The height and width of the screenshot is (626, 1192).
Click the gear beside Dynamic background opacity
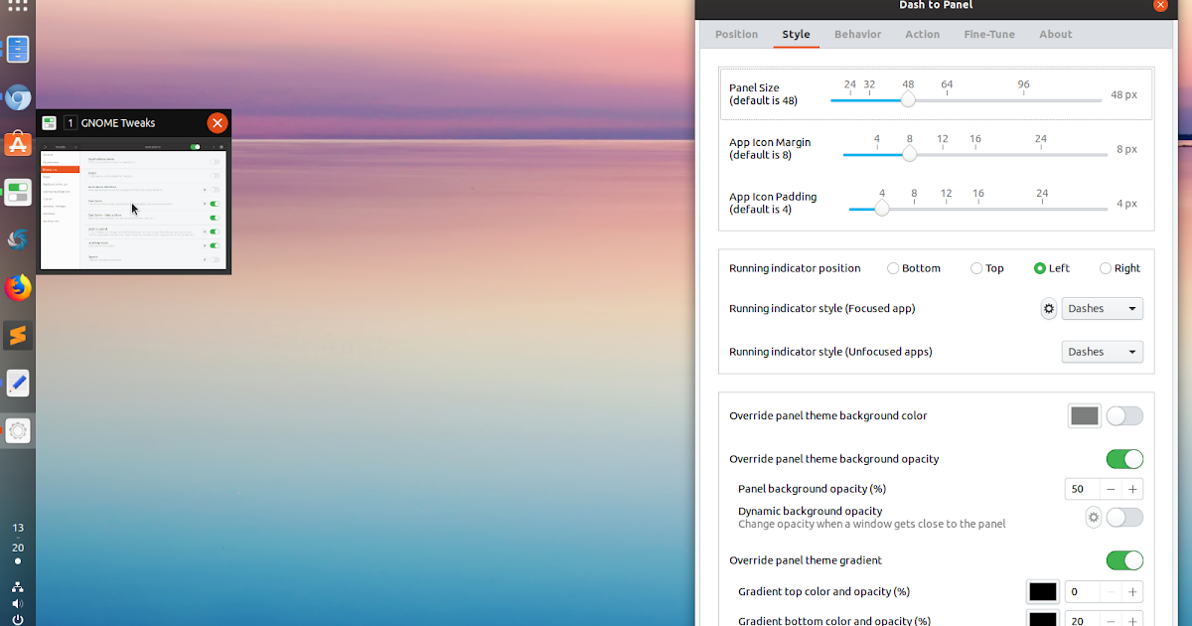click(x=1093, y=517)
